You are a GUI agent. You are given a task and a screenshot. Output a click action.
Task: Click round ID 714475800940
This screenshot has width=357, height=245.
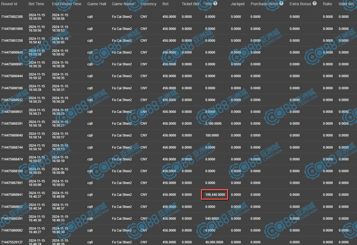click(x=12, y=52)
